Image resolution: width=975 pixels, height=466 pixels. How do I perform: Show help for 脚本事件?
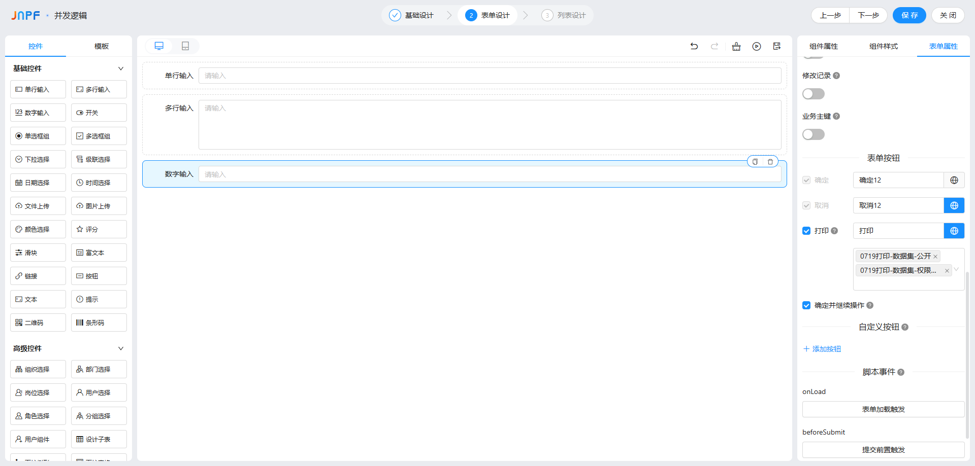point(901,372)
